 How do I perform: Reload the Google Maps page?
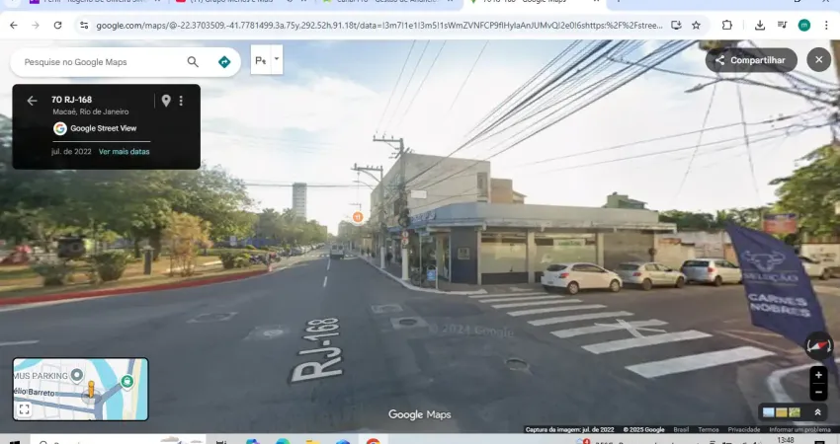tap(58, 25)
